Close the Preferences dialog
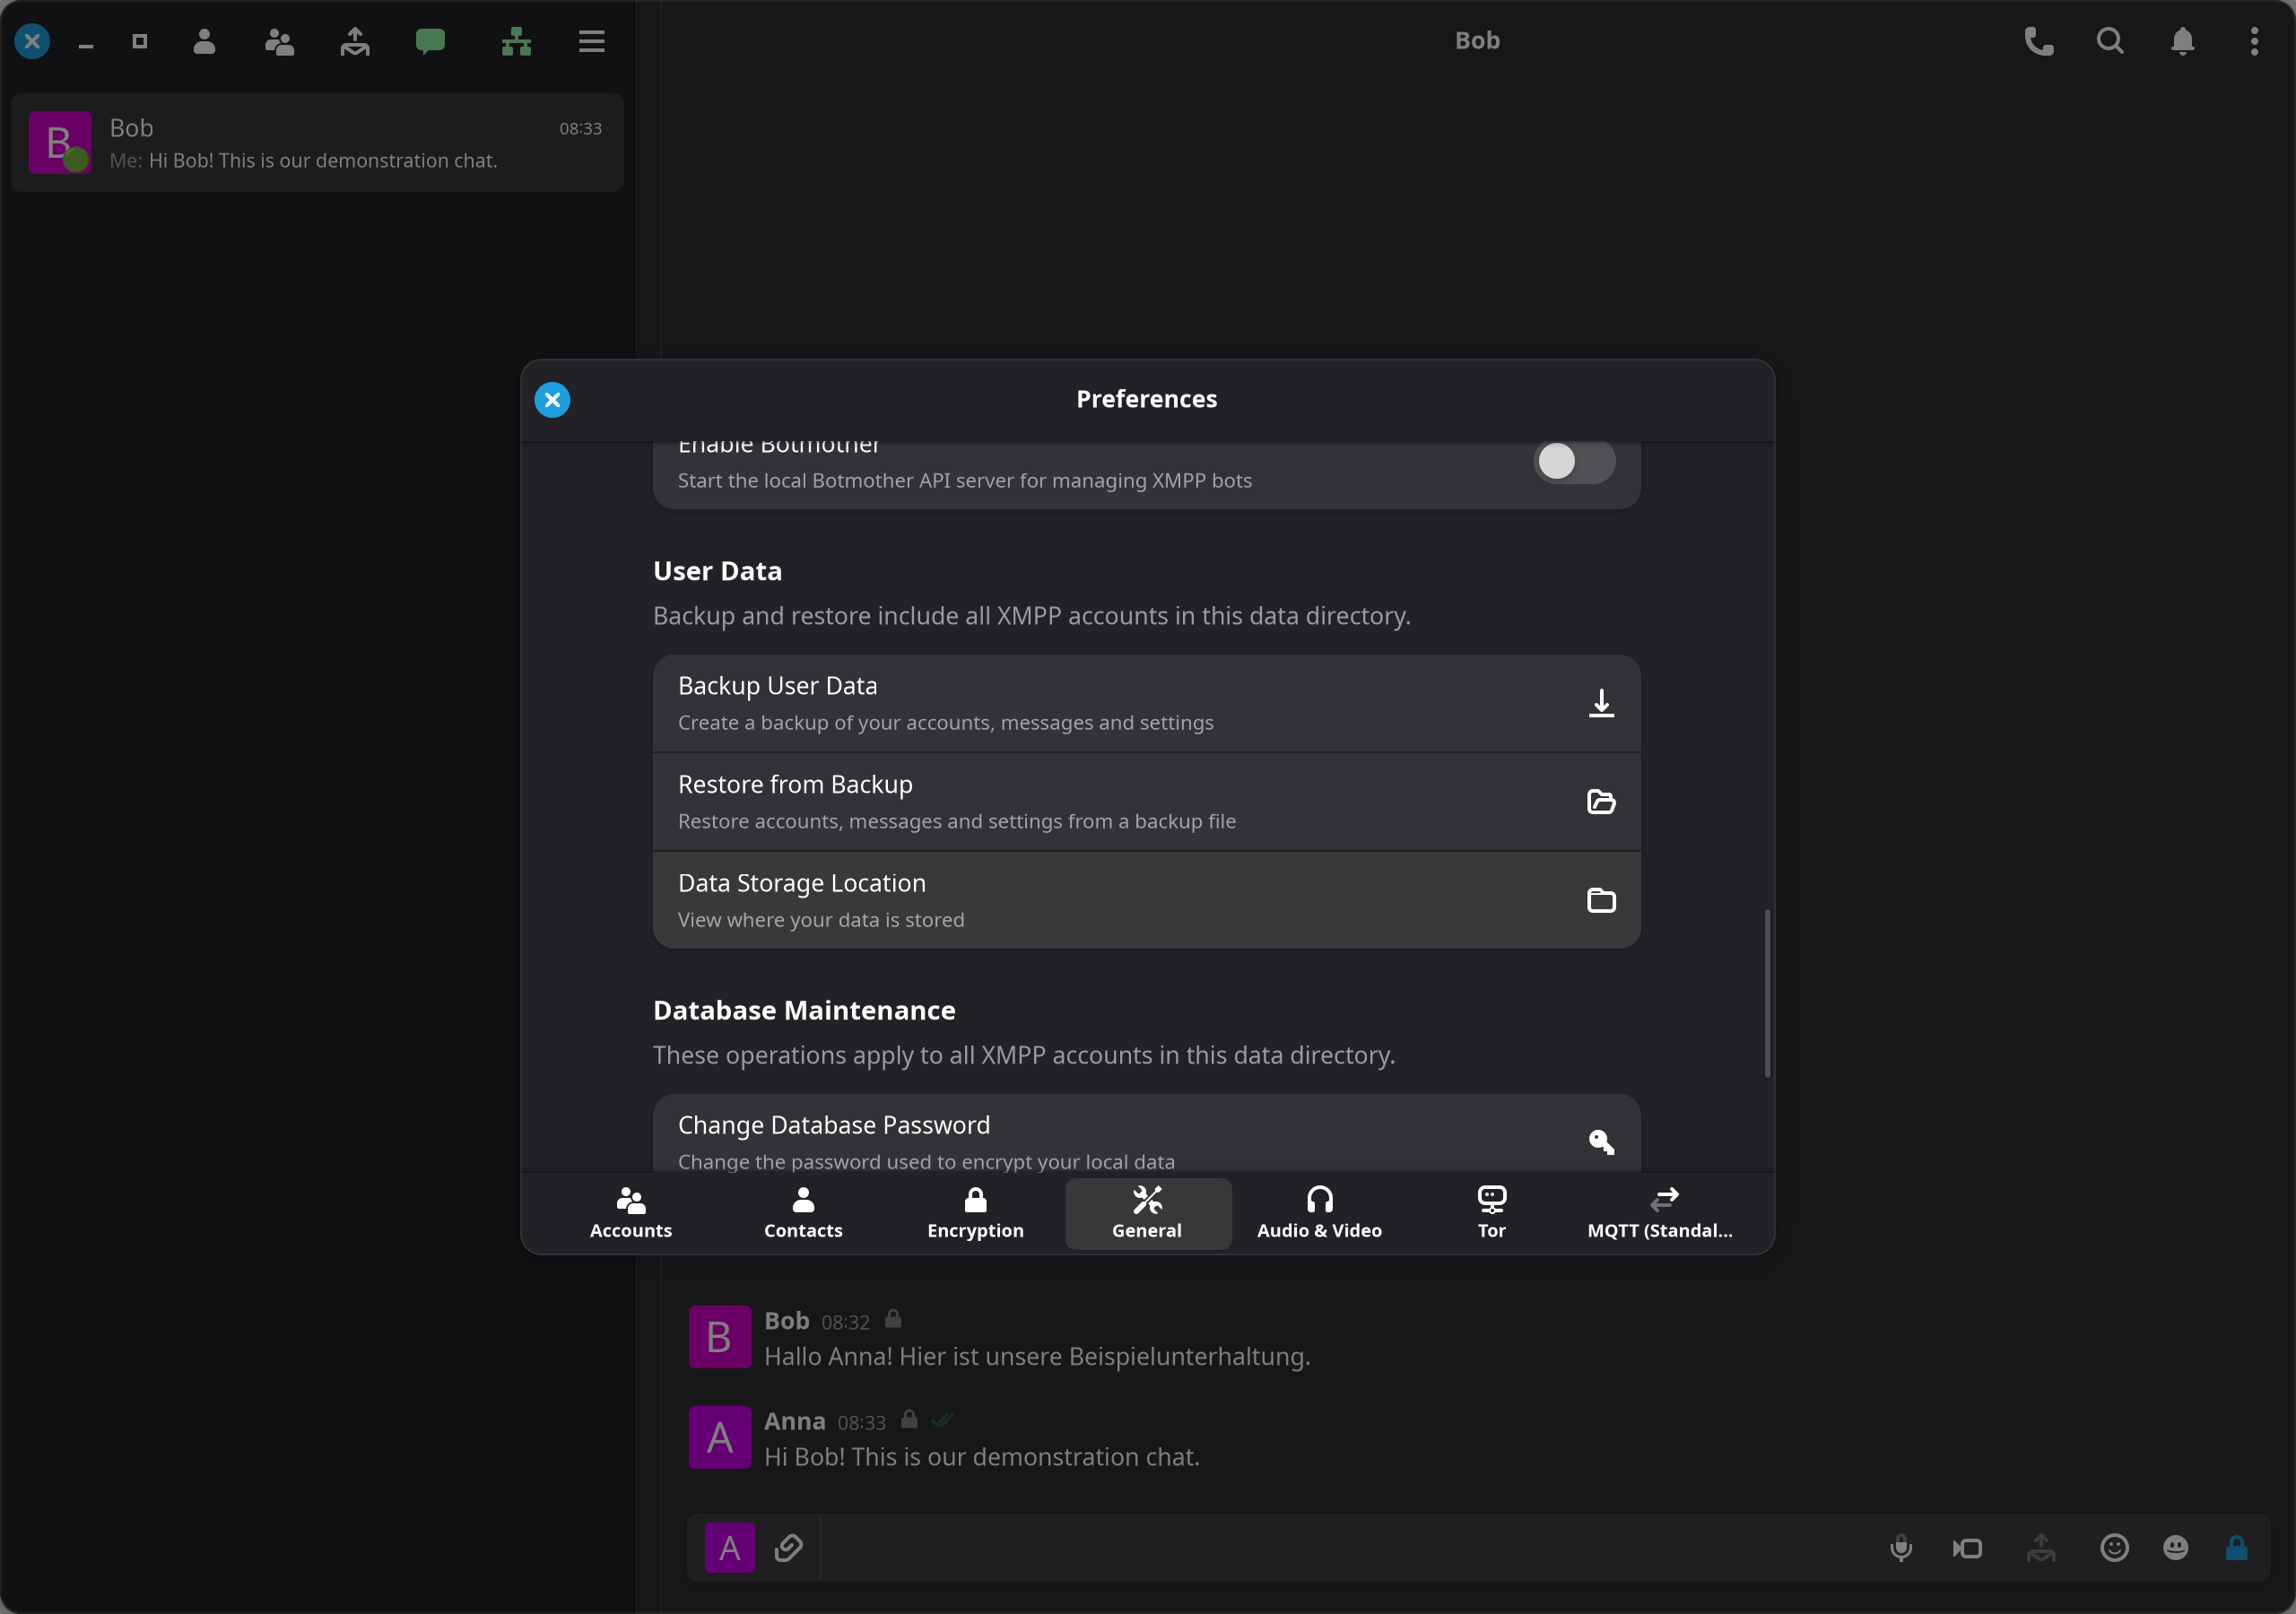The image size is (2296, 1614). (x=552, y=399)
